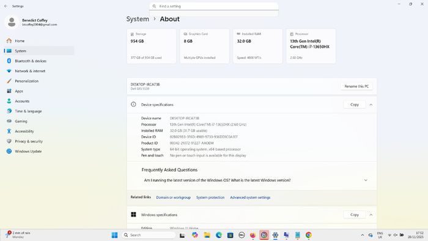This screenshot has height=241, width=428.
Task: Open Network & internet settings
Action: coord(39,71)
